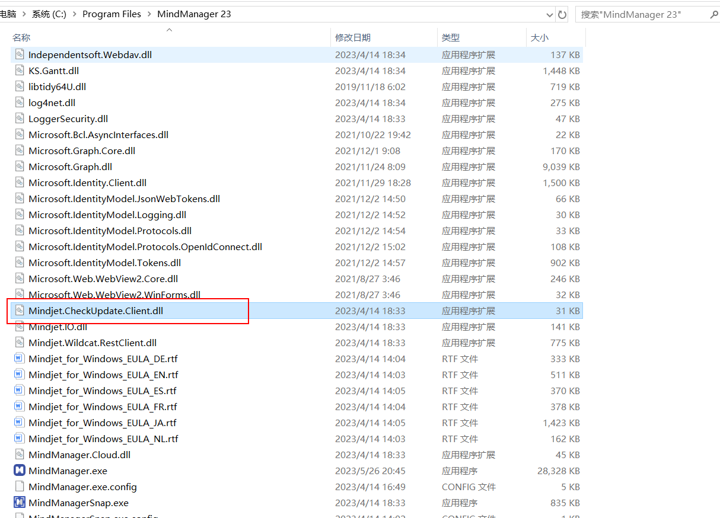The width and height of the screenshot is (720, 518).
Task: Select Mindjet.IO.dll file name
Action: pos(58,327)
